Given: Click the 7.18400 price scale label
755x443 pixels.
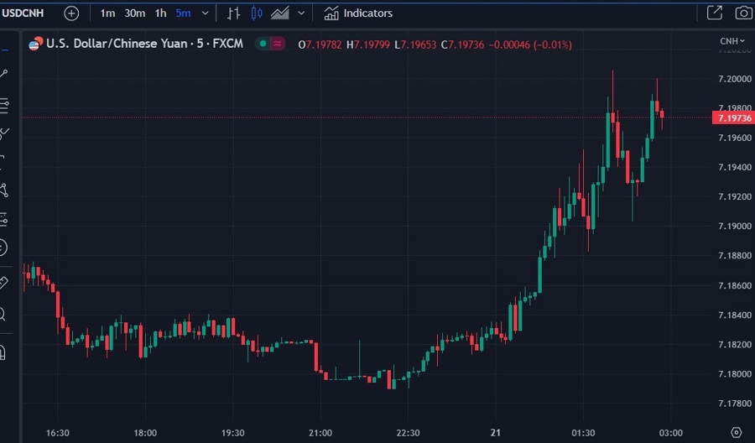Looking at the screenshot, I should [x=734, y=315].
